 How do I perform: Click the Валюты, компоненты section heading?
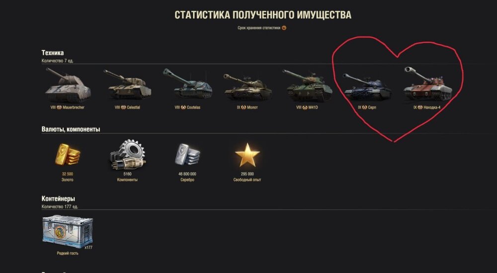71,129
